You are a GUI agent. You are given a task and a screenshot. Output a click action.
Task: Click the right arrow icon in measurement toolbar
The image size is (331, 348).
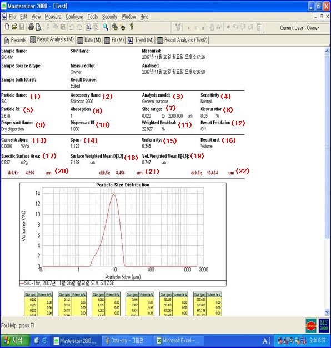click(228, 27)
